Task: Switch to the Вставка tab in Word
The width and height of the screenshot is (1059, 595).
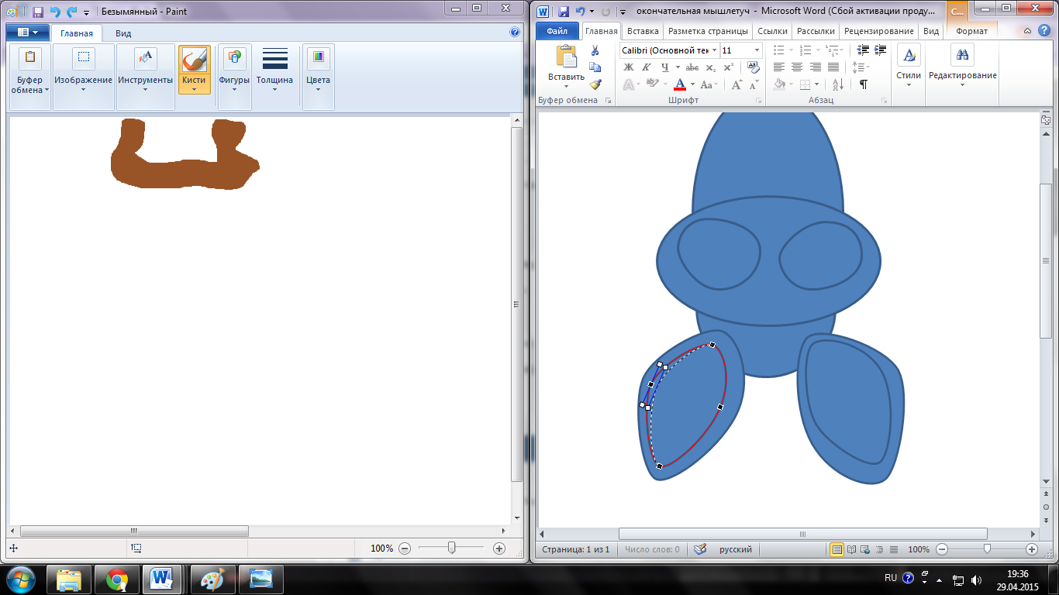Action: tap(643, 31)
